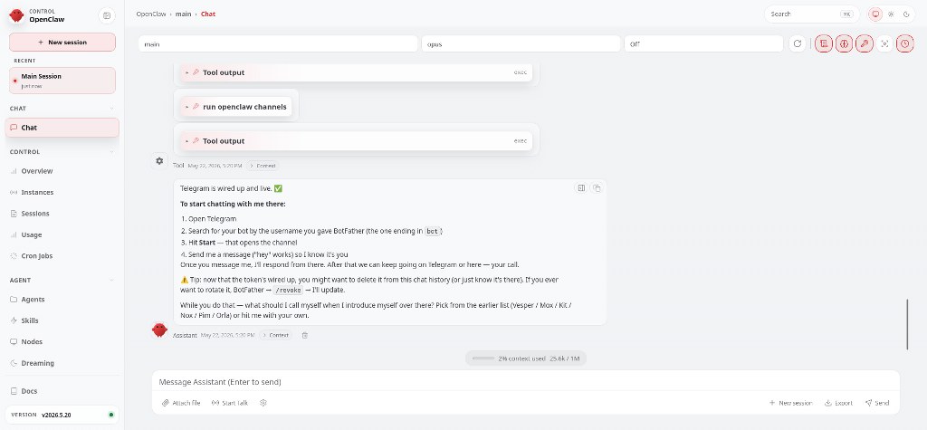Open the Docs link in sidebar
This screenshot has width=927, height=430.
62,391
